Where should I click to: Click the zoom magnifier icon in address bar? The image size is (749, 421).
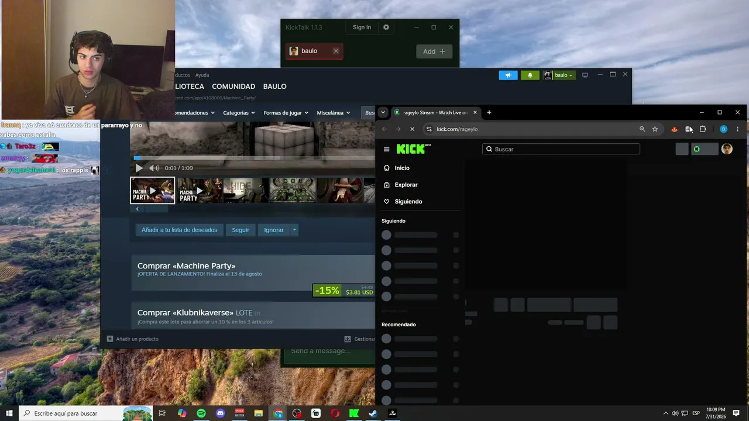coord(642,129)
